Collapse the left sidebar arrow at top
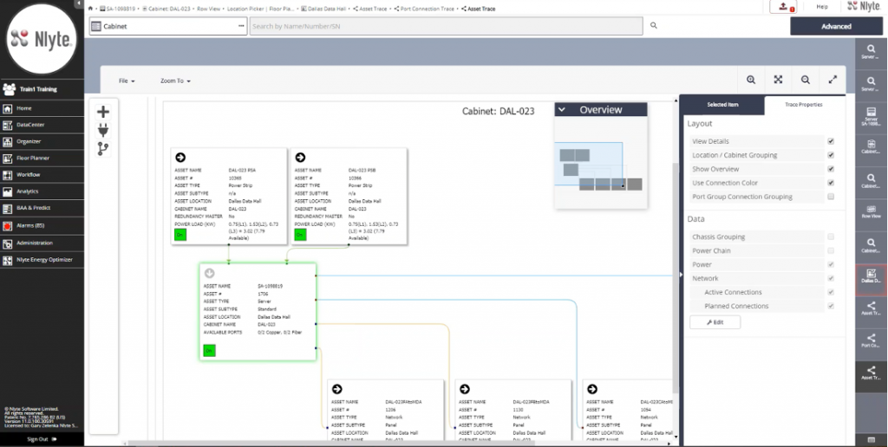The image size is (888, 447). pos(79,4)
